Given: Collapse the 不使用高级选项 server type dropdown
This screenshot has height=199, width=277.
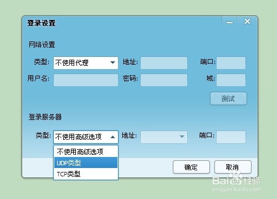Looking at the screenshot, I should click(x=86, y=137).
